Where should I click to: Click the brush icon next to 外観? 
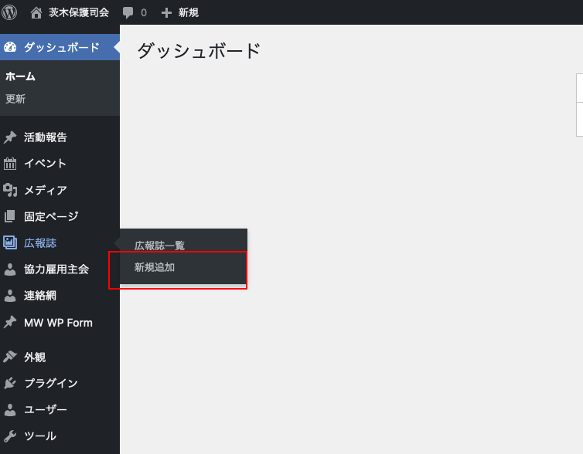[x=10, y=357]
